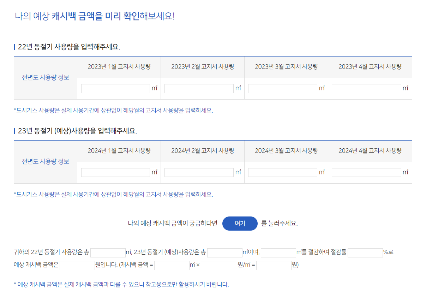
Task: Select the 2023년 1월 고지서 사용량 column header
Action: tap(118, 67)
